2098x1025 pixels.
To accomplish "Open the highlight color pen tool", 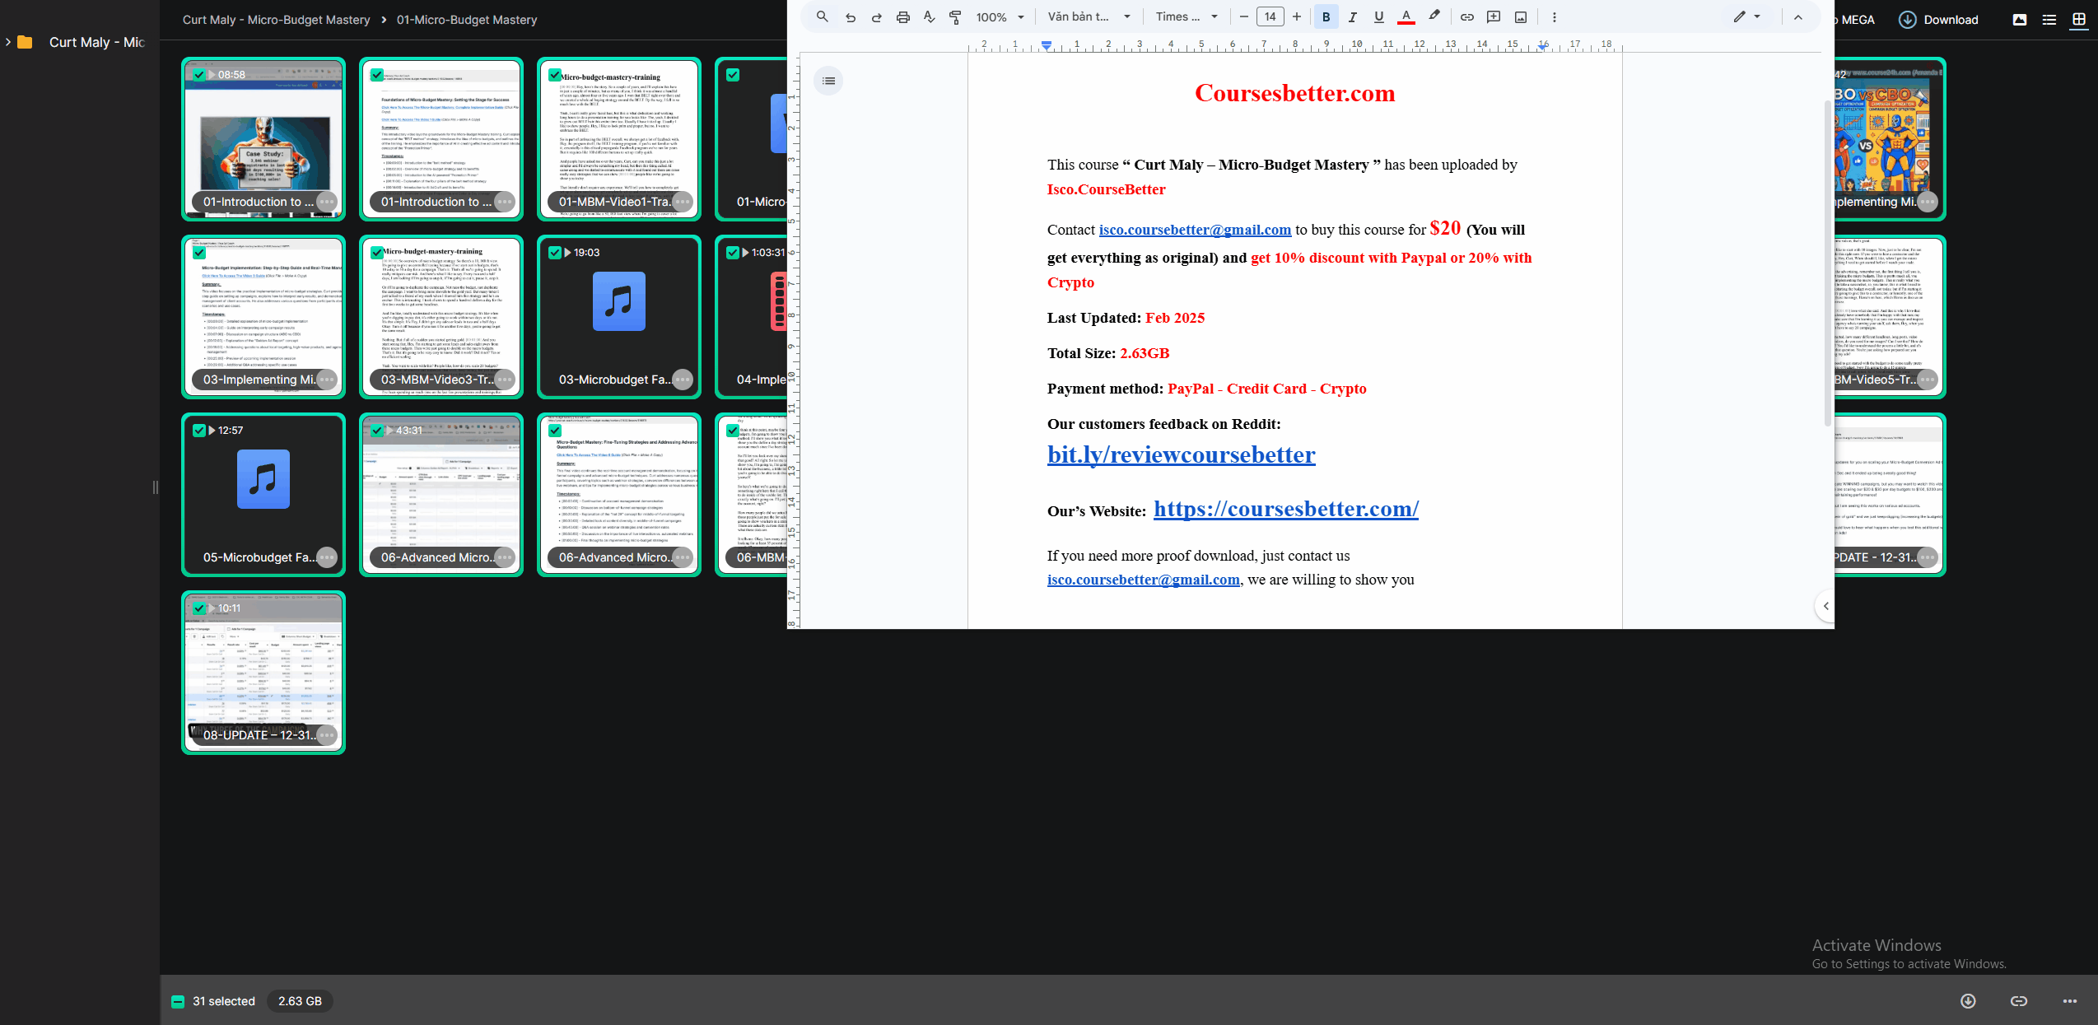I will (x=1434, y=16).
